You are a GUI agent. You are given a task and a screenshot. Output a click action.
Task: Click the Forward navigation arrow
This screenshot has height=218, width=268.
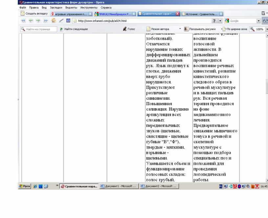pyautogui.click(x=38, y=21)
